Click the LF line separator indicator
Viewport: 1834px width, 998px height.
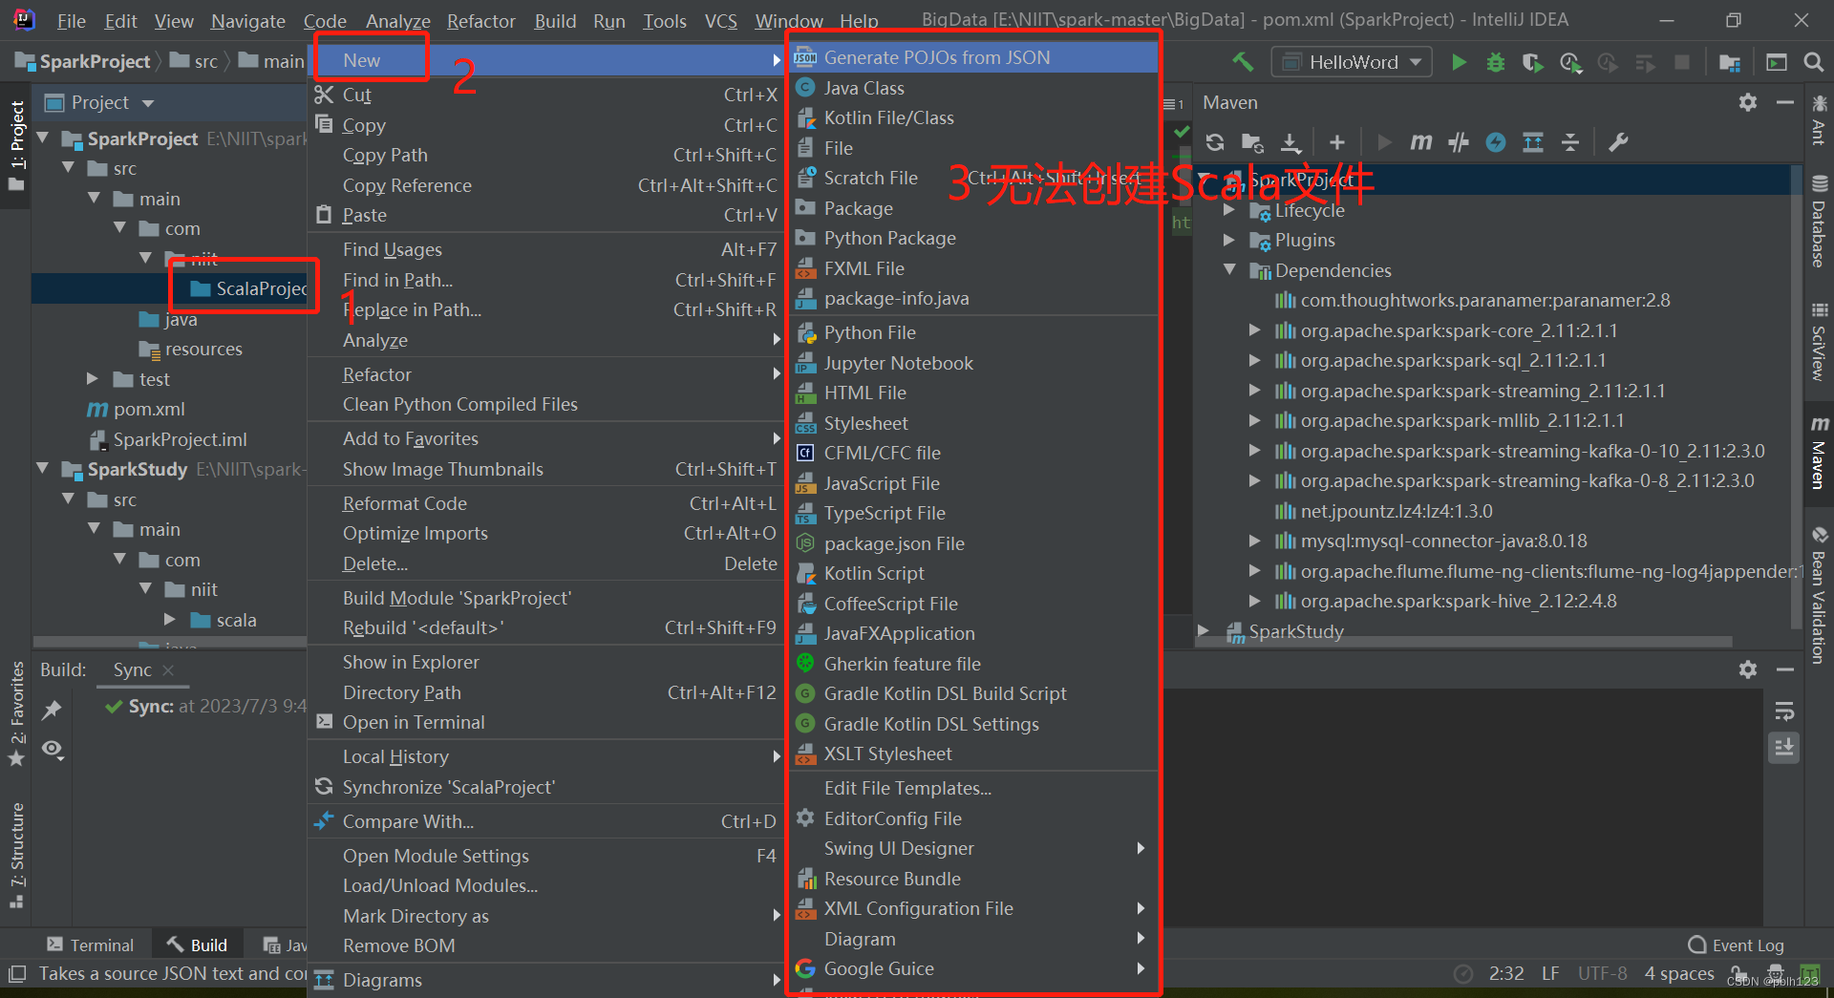coord(1550,973)
